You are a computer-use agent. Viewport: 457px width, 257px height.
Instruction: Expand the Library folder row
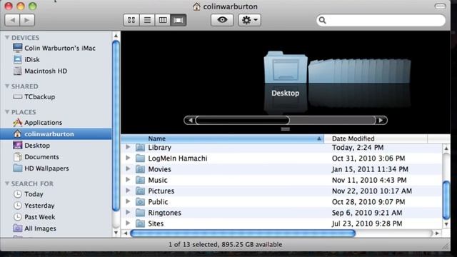tap(128, 147)
